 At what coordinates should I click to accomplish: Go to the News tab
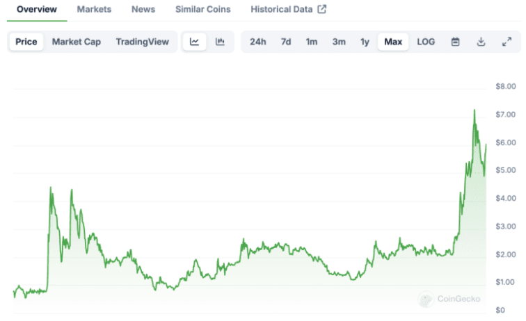(143, 10)
